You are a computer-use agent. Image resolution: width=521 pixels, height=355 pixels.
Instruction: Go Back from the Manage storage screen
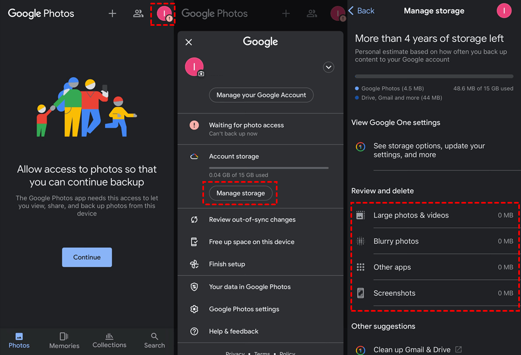[x=361, y=10]
